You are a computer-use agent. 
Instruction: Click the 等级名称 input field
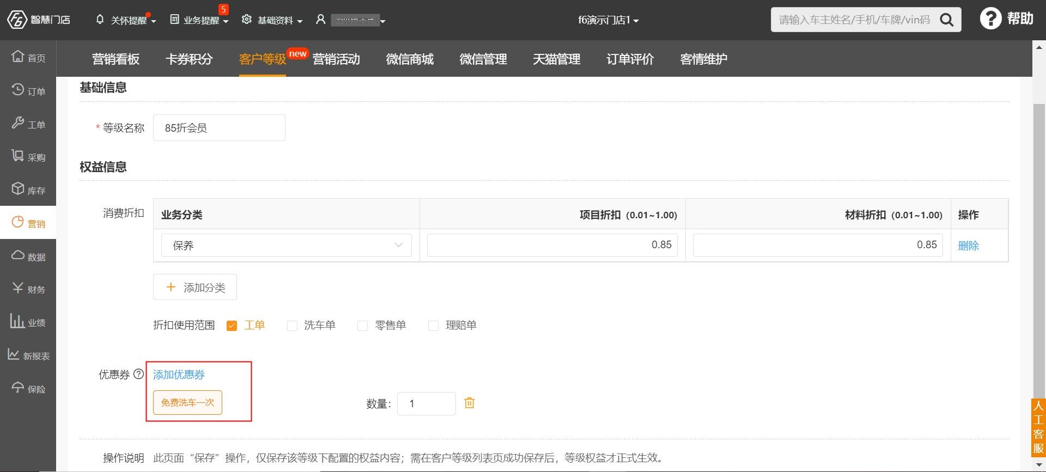tap(219, 128)
